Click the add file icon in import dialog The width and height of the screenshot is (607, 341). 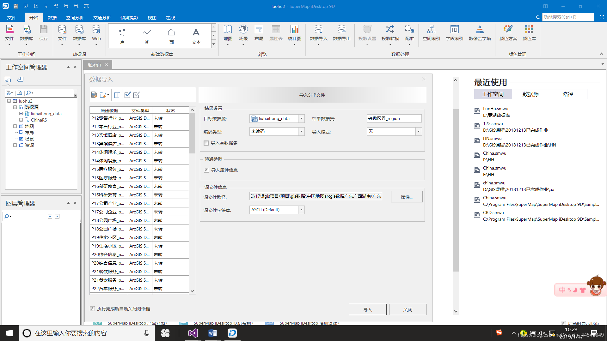[94, 95]
